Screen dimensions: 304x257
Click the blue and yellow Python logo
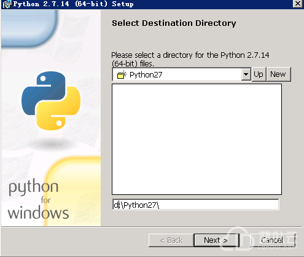coord(51,101)
